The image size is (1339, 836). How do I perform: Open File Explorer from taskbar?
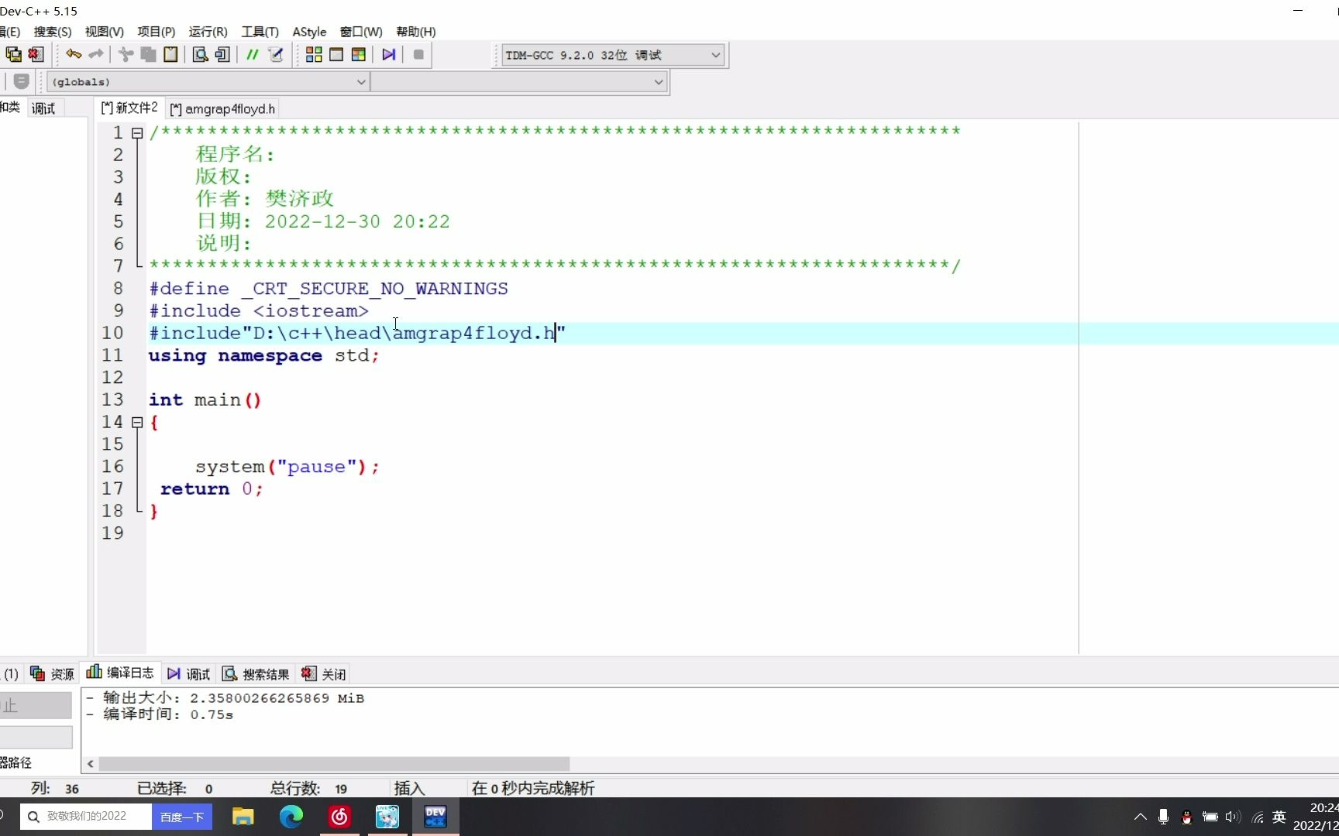click(x=243, y=817)
